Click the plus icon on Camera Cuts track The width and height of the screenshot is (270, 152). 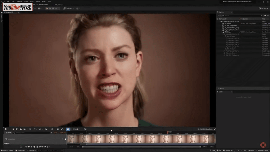pyautogui.click(x=63, y=139)
